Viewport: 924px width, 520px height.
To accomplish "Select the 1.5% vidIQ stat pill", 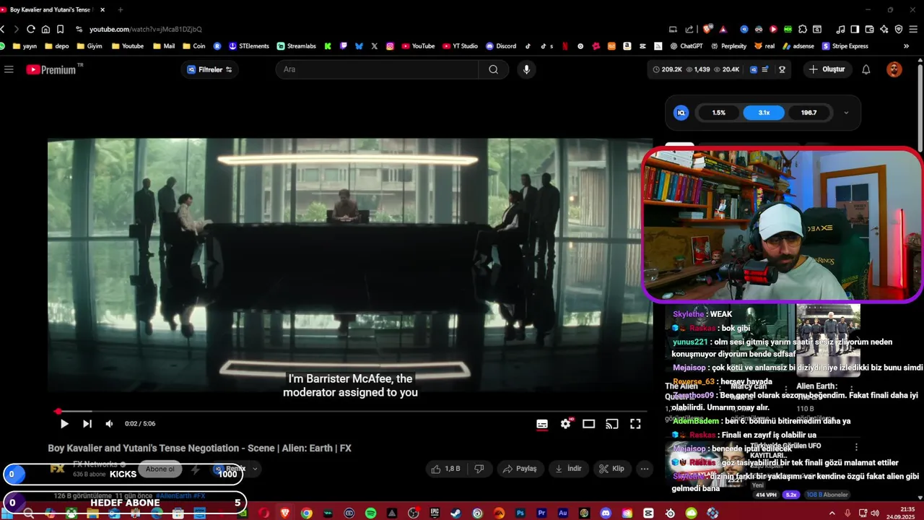I will [x=718, y=113].
